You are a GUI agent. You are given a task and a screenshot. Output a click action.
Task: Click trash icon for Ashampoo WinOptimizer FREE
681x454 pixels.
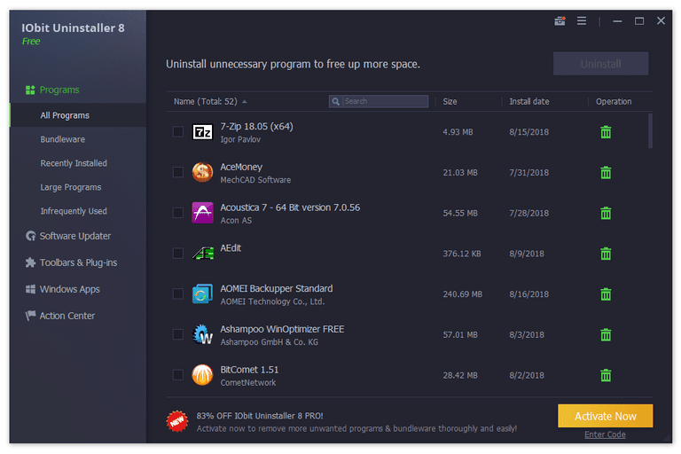point(606,334)
